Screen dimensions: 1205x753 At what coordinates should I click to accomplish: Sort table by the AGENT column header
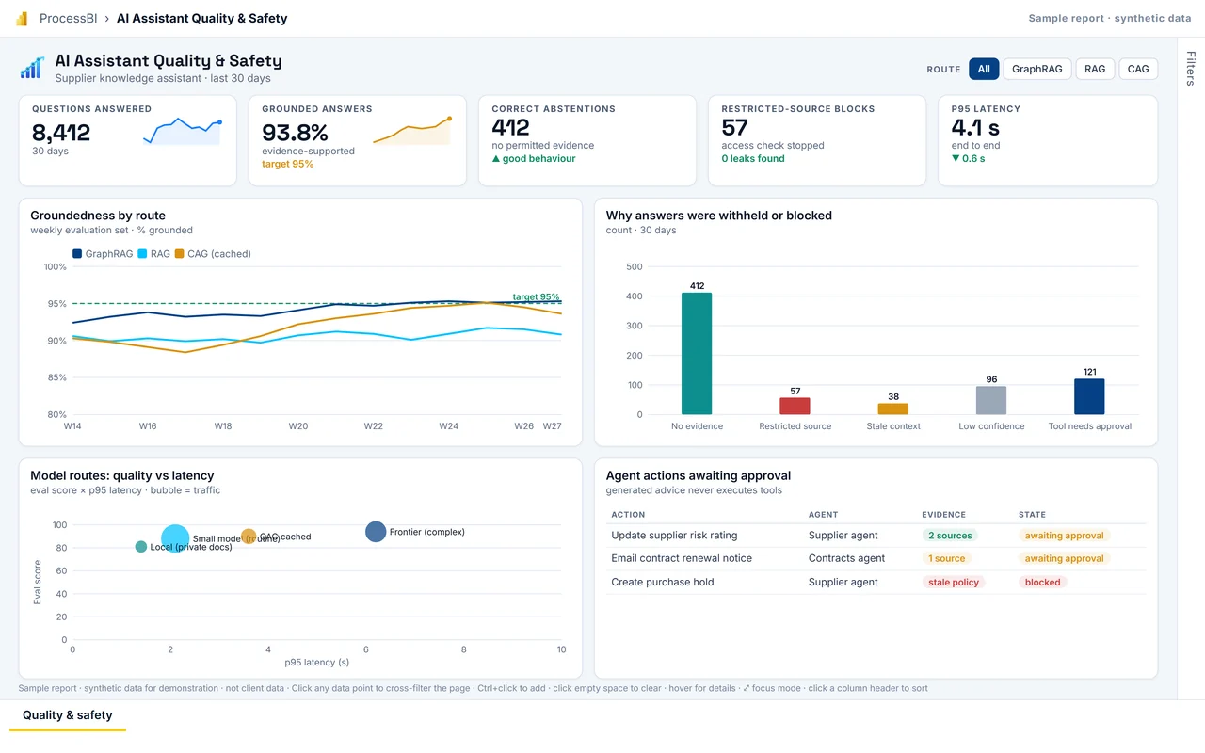[x=824, y=515]
